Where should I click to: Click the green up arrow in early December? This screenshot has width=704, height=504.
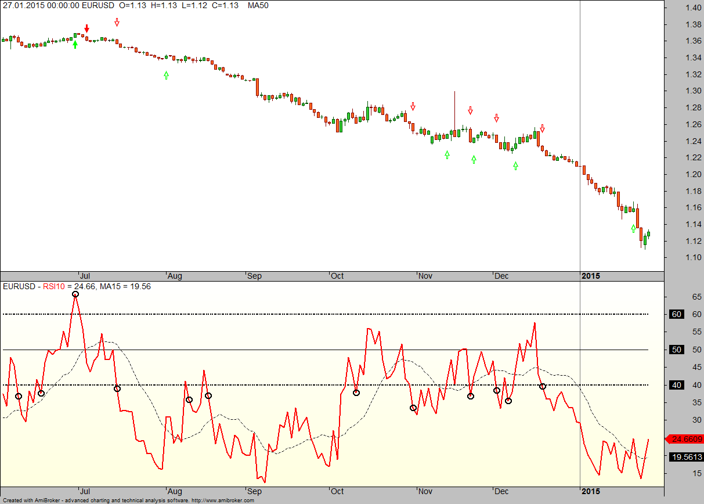(515, 165)
